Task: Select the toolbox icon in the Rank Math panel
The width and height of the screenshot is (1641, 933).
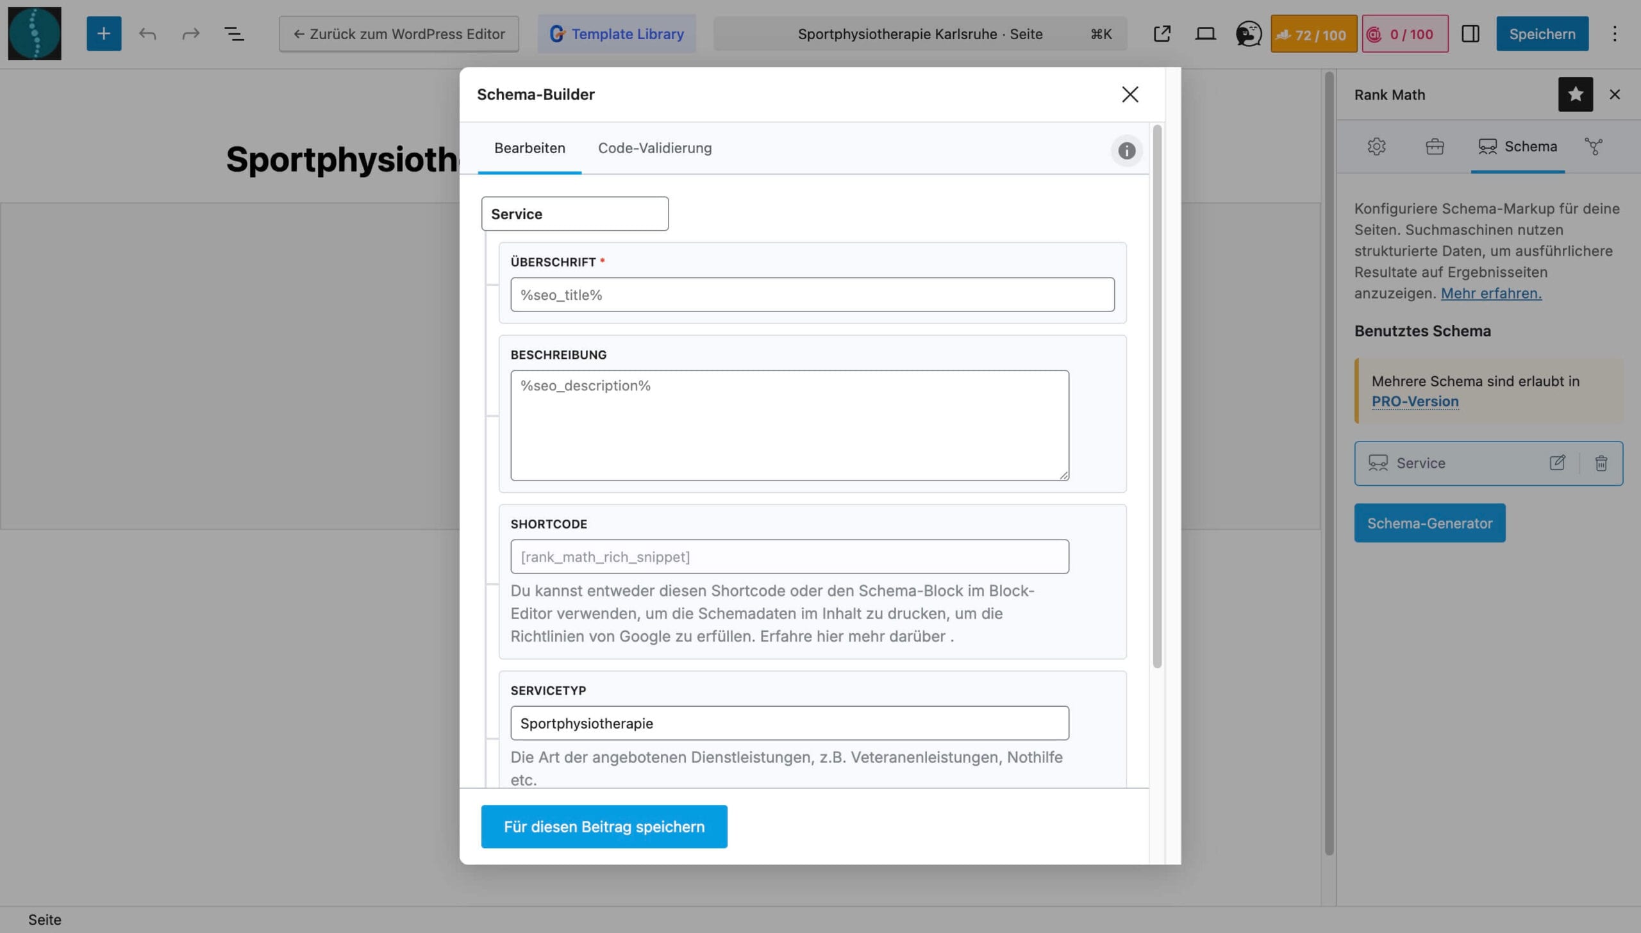Action: [x=1435, y=146]
